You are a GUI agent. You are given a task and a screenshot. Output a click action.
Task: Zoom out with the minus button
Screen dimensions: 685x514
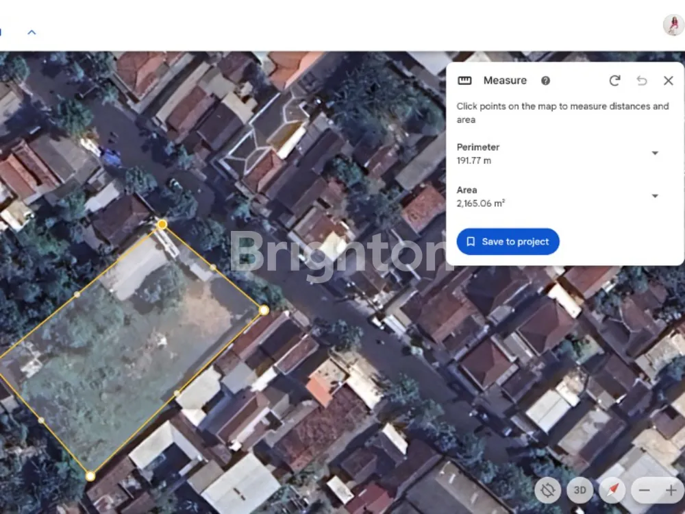coord(645,490)
